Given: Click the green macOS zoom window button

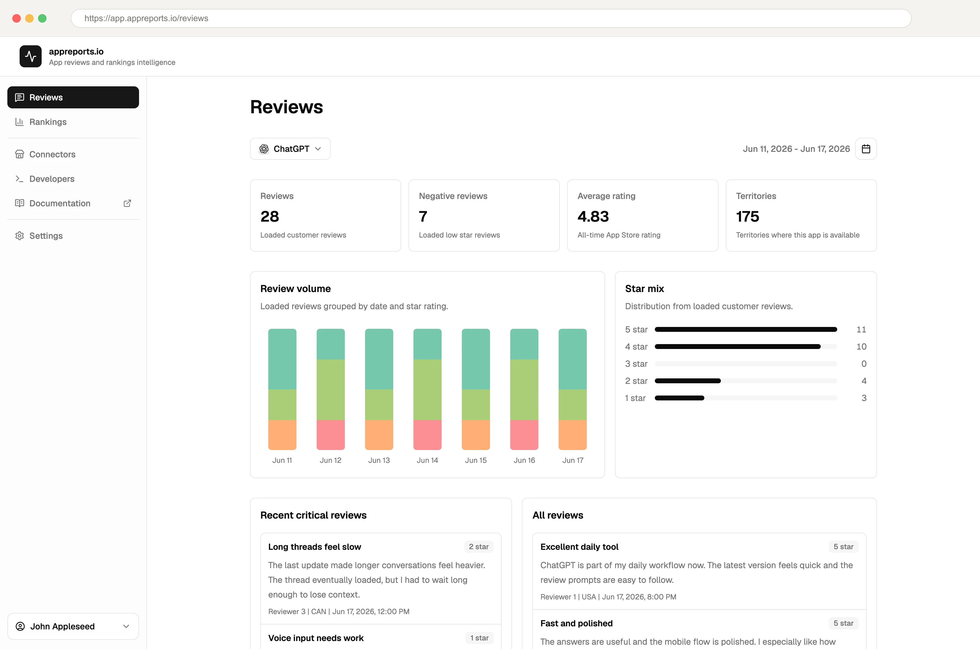Looking at the screenshot, I should [42, 18].
